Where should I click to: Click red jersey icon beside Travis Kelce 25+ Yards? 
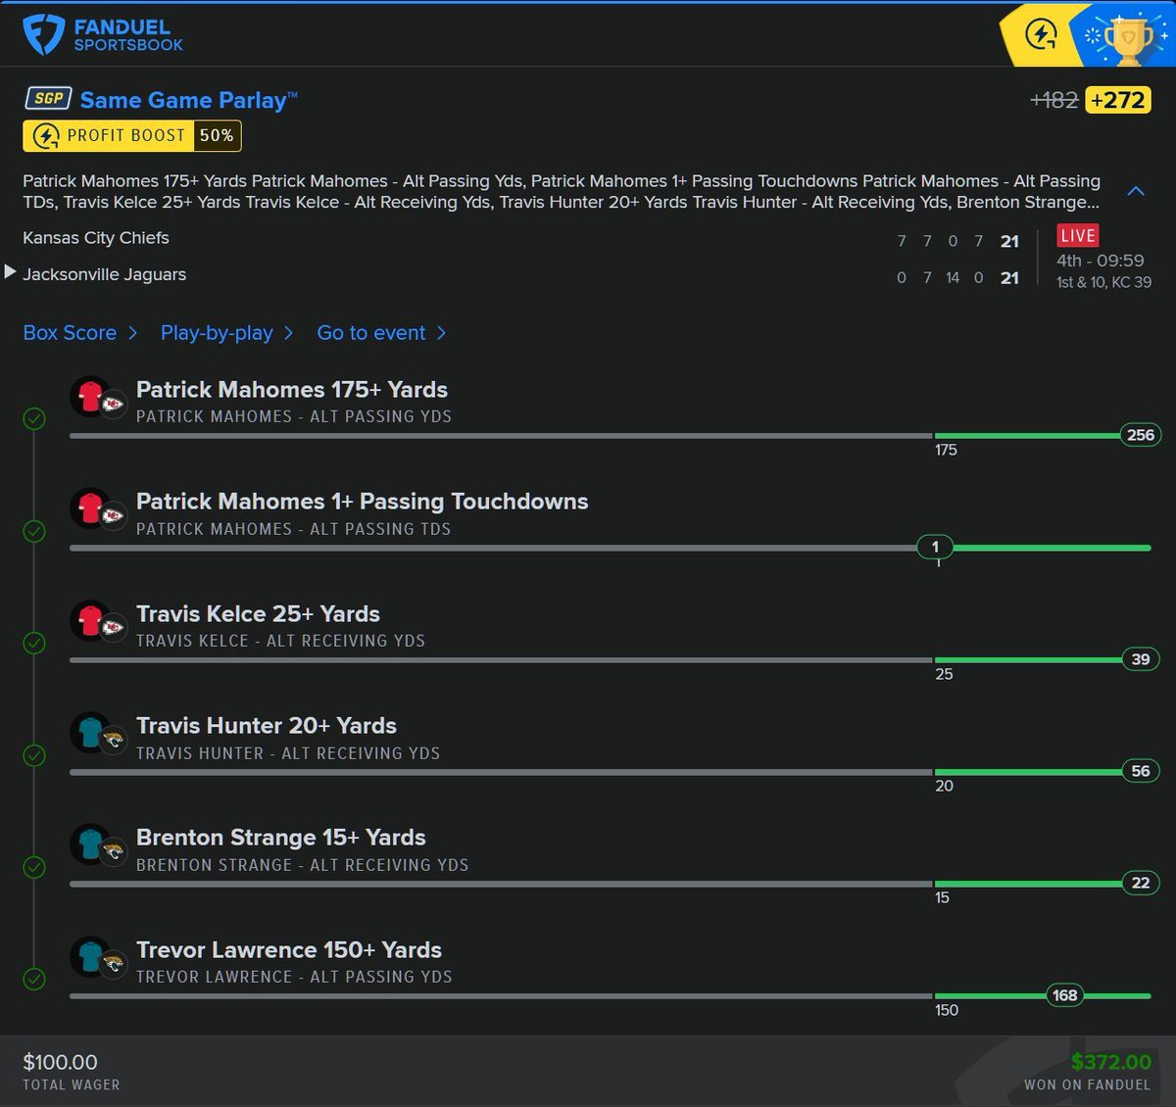click(90, 621)
